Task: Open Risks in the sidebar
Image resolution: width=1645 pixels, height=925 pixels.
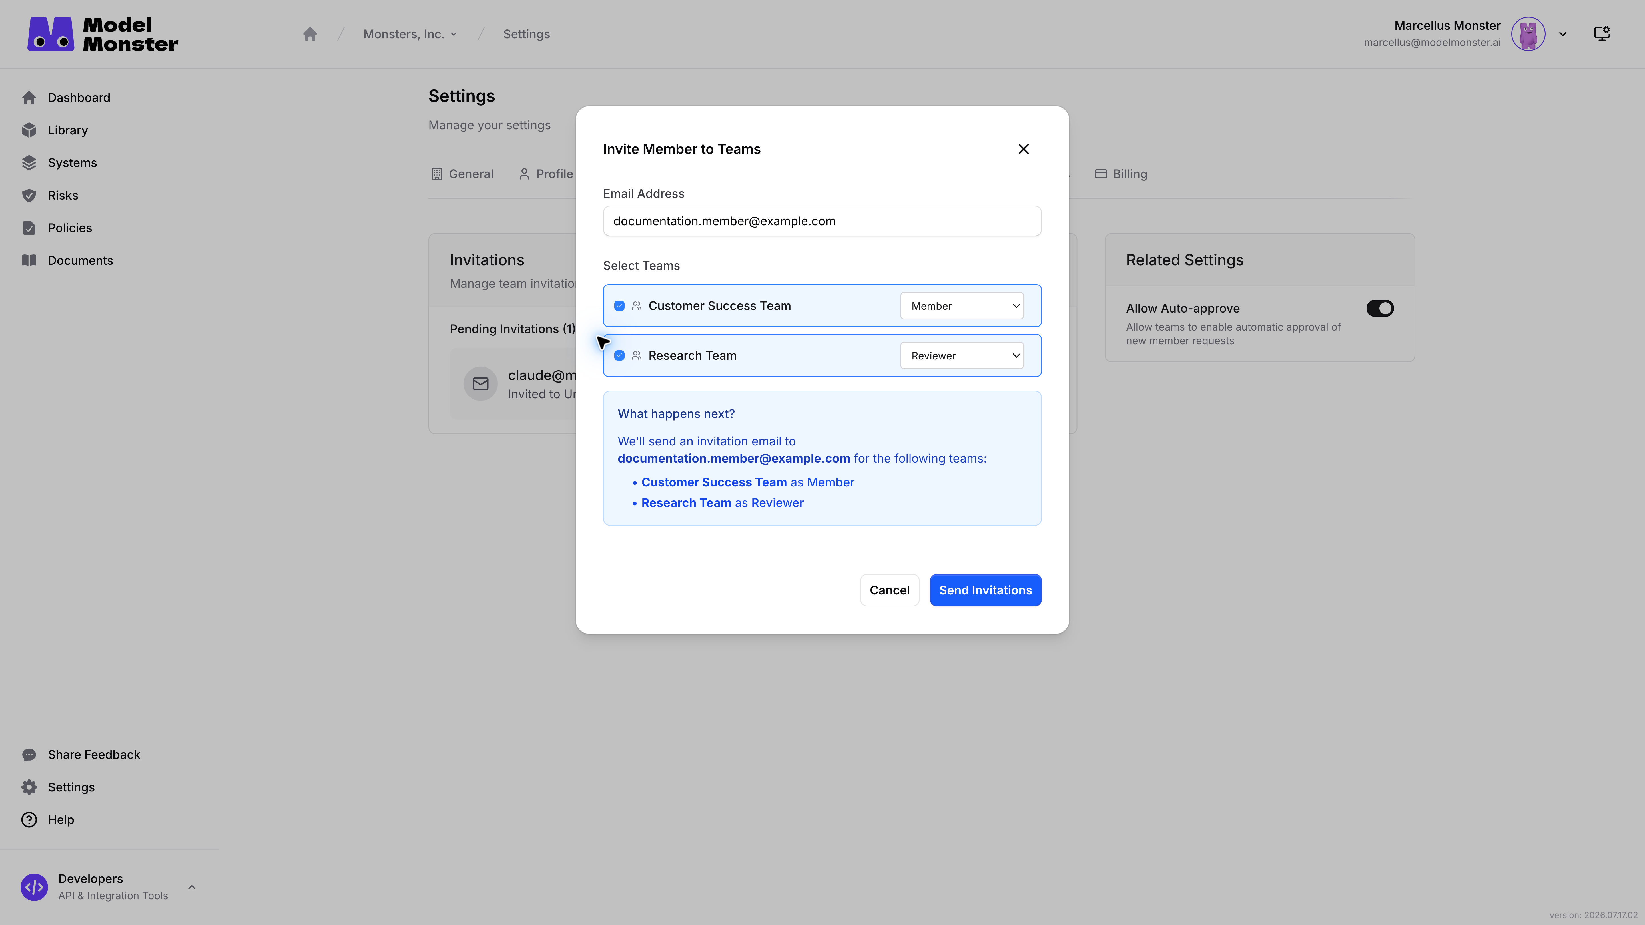Action: (x=63, y=195)
